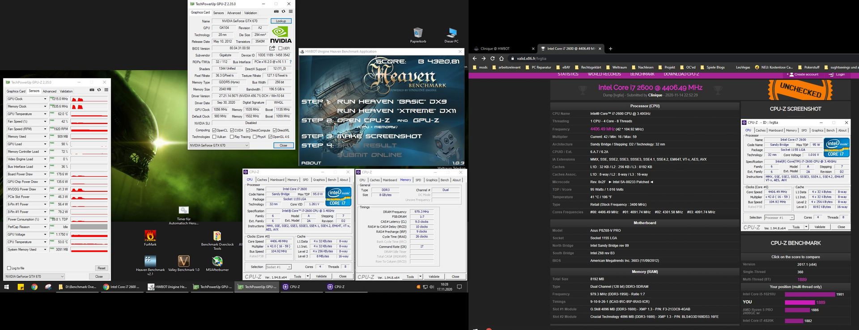Click the CPU-Z screenshot thumbnail on webpage
The height and width of the screenshot is (330, 859).
[x=795, y=175]
